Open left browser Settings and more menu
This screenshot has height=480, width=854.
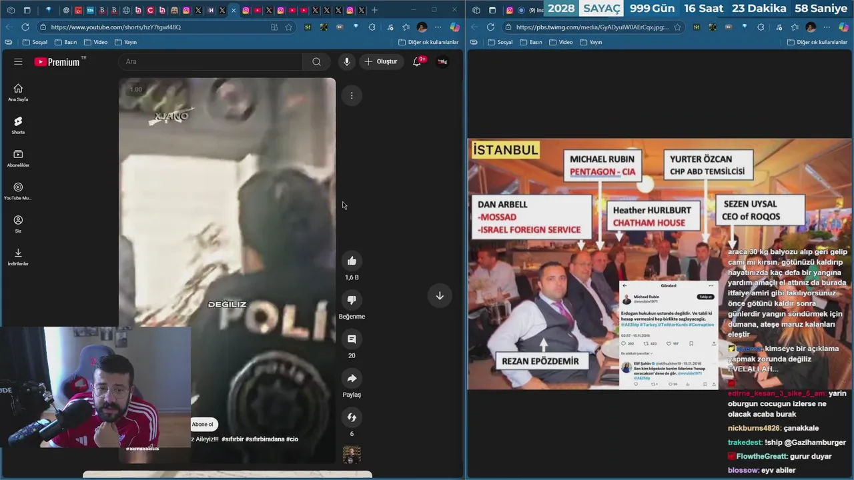pyautogui.click(x=438, y=27)
